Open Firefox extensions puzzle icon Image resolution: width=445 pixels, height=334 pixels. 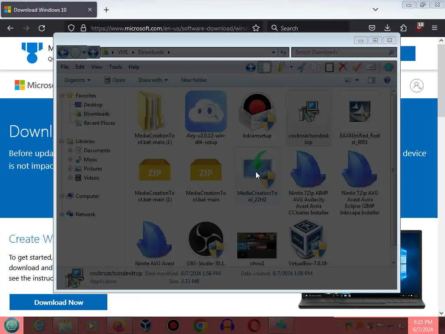(403, 28)
